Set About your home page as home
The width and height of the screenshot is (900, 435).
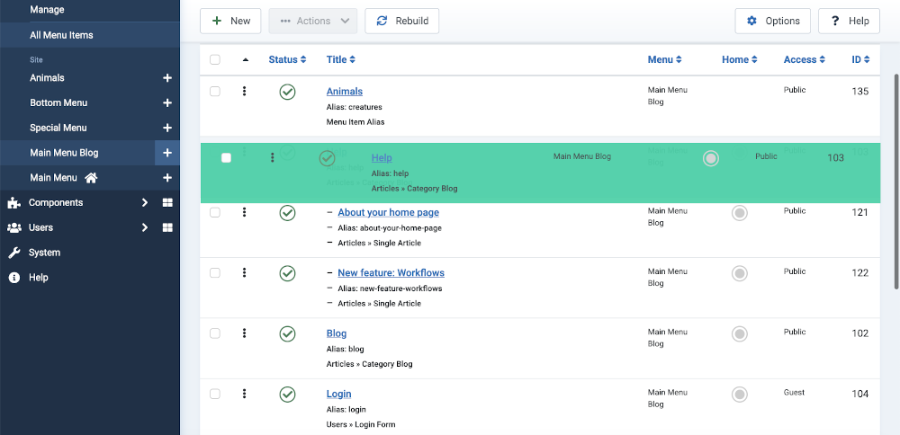(740, 213)
